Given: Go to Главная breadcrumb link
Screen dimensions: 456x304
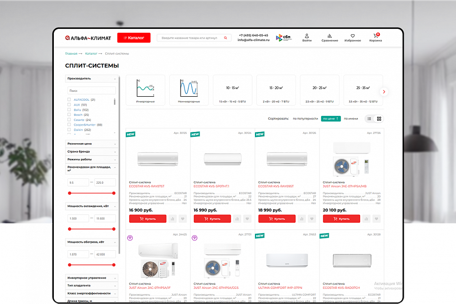Looking at the screenshot, I should click(x=71, y=53).
